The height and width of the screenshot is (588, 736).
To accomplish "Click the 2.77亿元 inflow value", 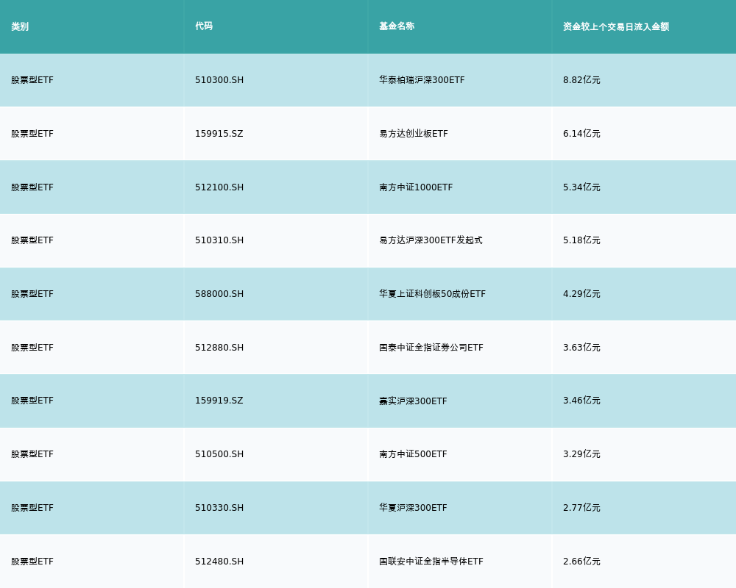I will pyautogui.click(x=581, y=509).
